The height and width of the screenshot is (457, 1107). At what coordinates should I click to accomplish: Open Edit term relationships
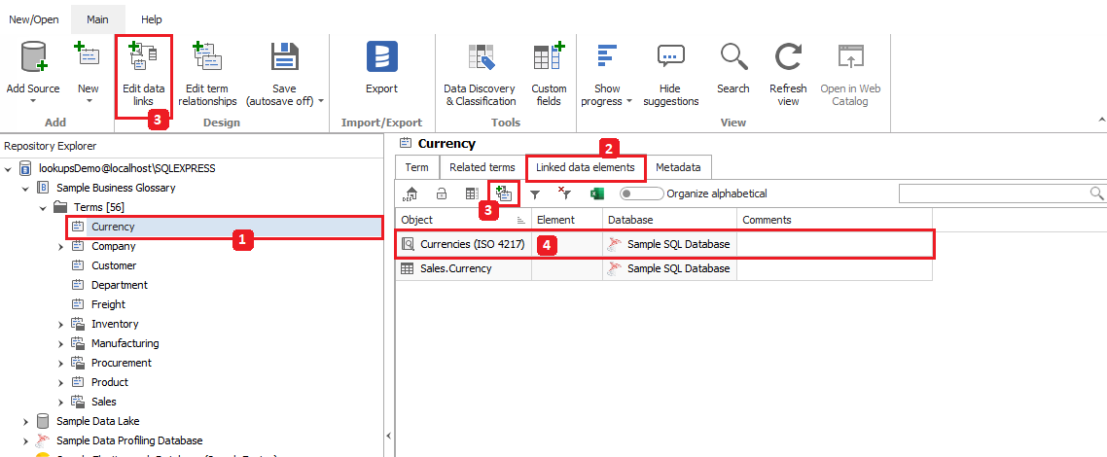[x=208, y=58]
